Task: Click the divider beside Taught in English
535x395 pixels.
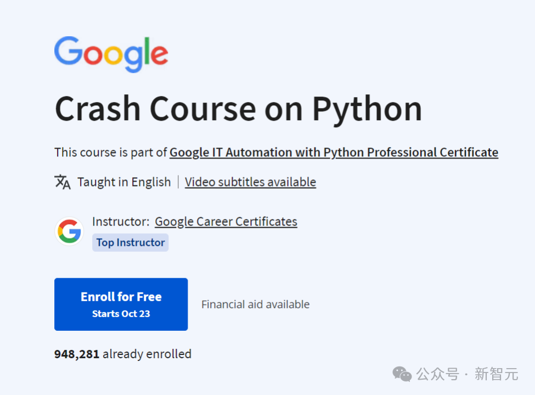Action: tap(178, 182)
